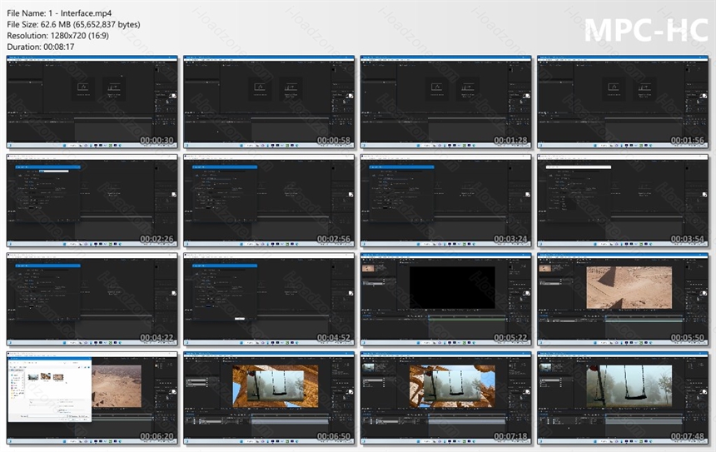Choose the frame marked 00:04:52

coord(269,300)
